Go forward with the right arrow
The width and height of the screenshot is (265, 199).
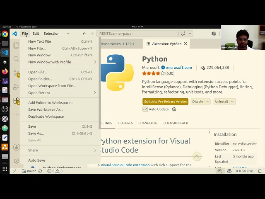[92, 34]
